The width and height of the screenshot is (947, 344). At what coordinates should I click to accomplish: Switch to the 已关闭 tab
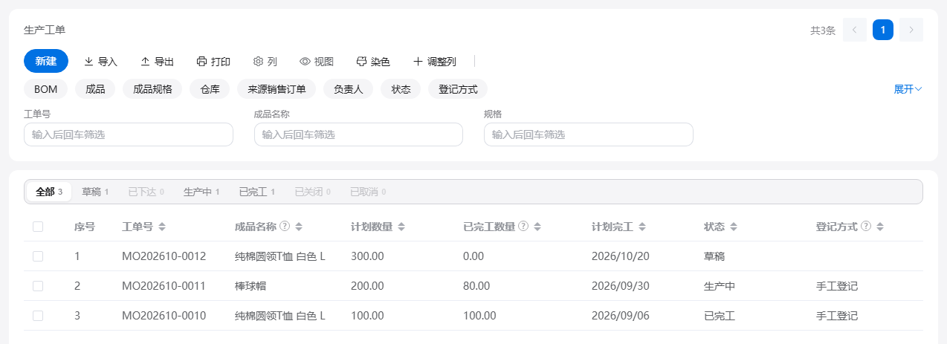(312, 192)
